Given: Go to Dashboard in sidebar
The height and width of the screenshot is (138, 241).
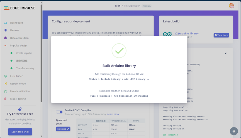Looking at the screenshot, I should tap(16, 23).
